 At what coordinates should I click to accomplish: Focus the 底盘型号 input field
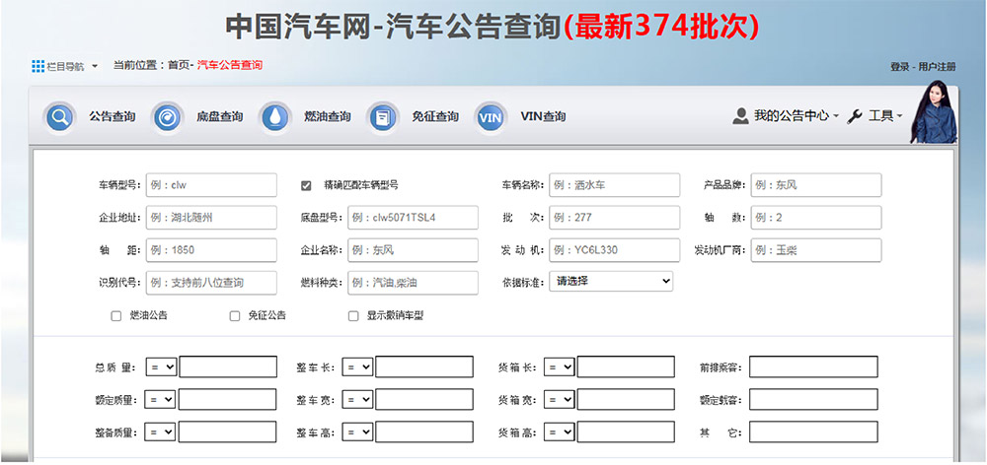coord(413,218)
